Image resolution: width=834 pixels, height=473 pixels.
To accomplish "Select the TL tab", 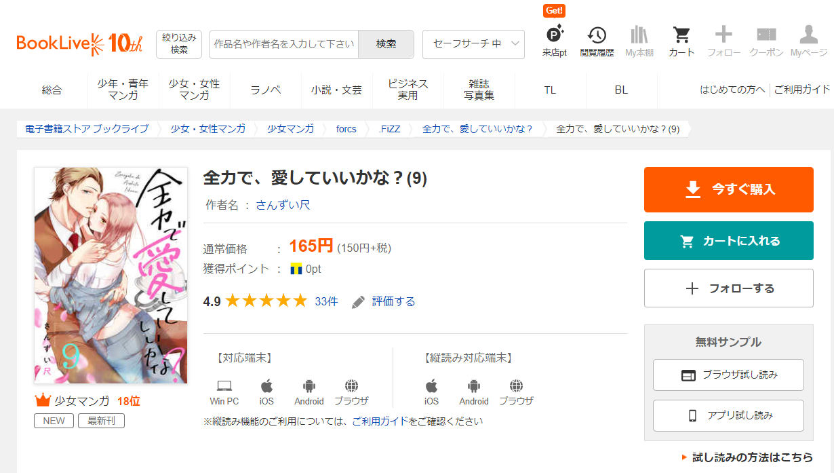I will [x=550, y=90].
